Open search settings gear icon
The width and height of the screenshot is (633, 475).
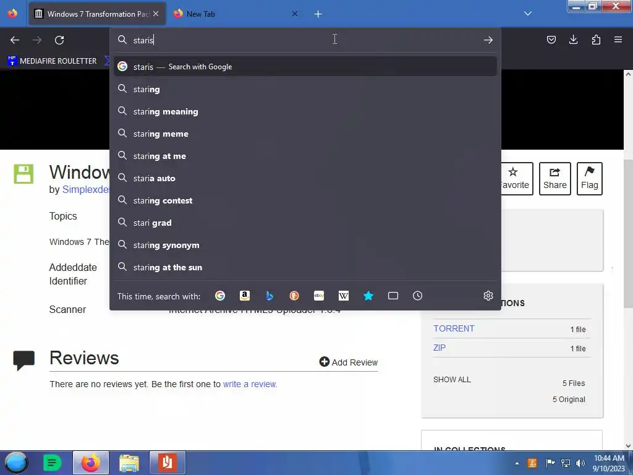[x=488, y=296]
